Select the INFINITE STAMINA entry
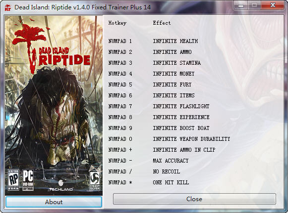This screenshot has width=288, height=213. [177, 63]
